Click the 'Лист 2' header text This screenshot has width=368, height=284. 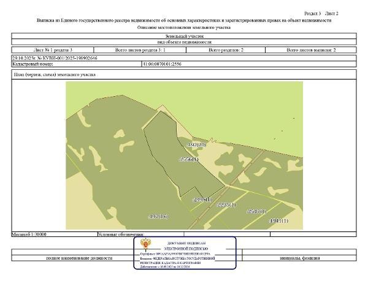click(332, 13)
